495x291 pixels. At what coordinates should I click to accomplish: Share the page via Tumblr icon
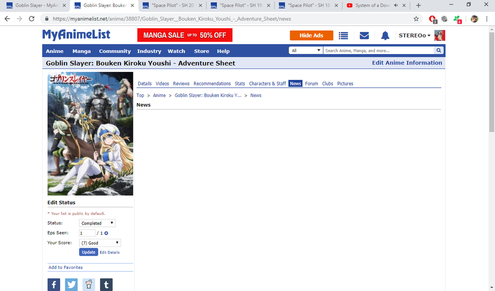tap(106, 285)
